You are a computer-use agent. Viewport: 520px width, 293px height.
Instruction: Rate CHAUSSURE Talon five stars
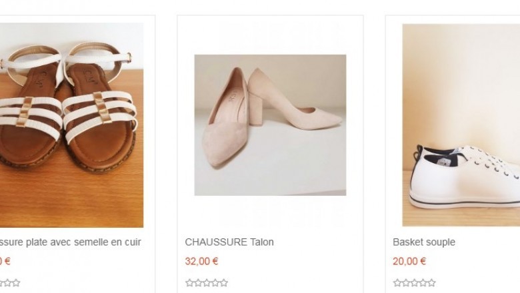224,283
